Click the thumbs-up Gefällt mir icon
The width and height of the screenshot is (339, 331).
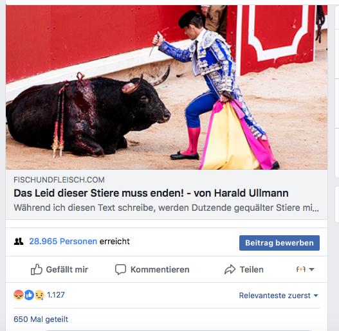tap(36, 269)
